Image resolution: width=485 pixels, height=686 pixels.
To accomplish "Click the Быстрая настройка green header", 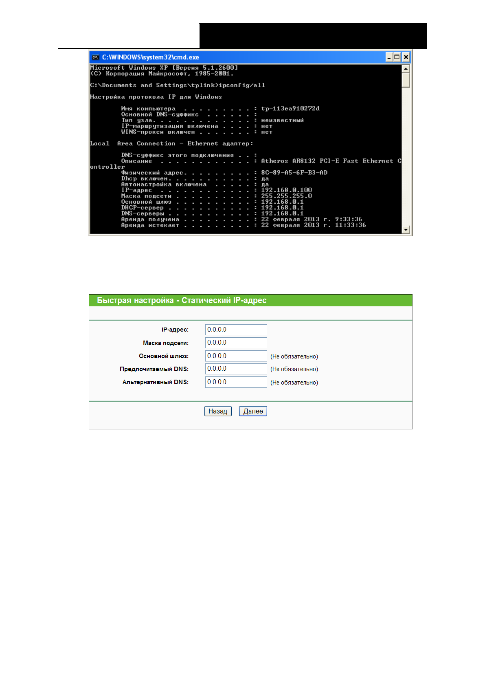I will [x=182, y=301].
